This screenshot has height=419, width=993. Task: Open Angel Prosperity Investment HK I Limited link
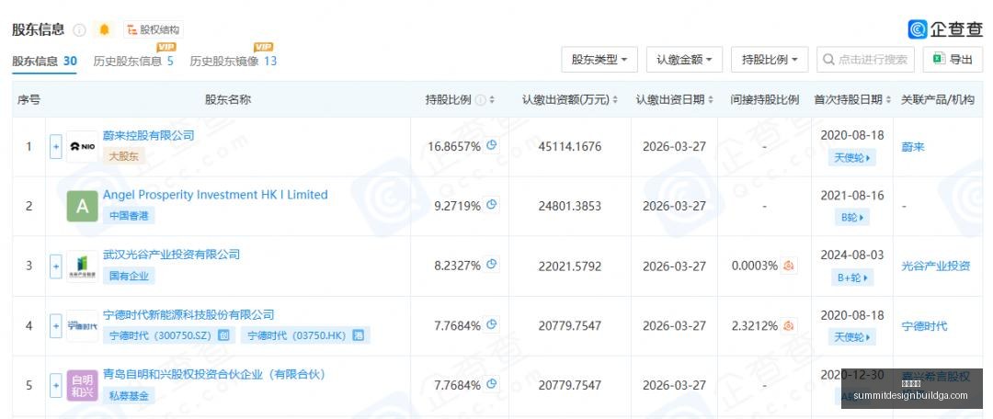[x=215, y=194]
